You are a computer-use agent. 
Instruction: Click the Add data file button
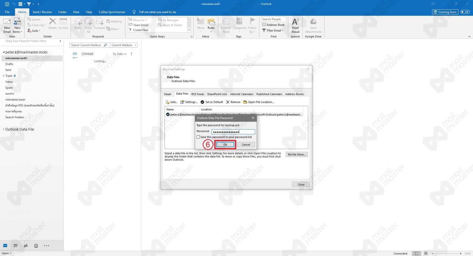coord(171,102)
